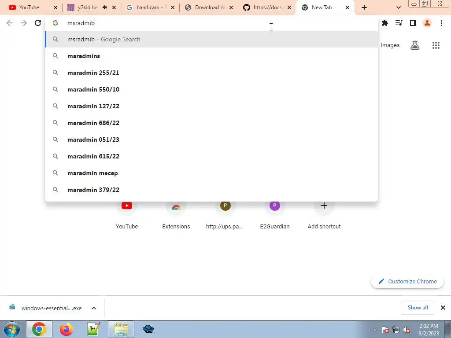
Task: Toggle the Chrome side panel icon
Action: click(413, 23)
